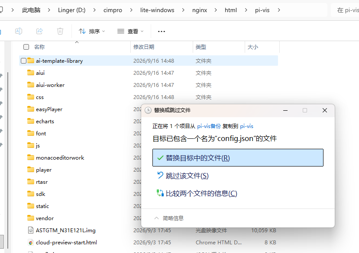Viewport: 359px width, 253px height.
Task: Check the ai-template-library folder checkbox
Action: pos(23,61)
